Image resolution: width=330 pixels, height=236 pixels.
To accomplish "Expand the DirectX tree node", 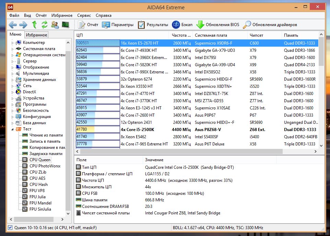I will pos(12,92).
